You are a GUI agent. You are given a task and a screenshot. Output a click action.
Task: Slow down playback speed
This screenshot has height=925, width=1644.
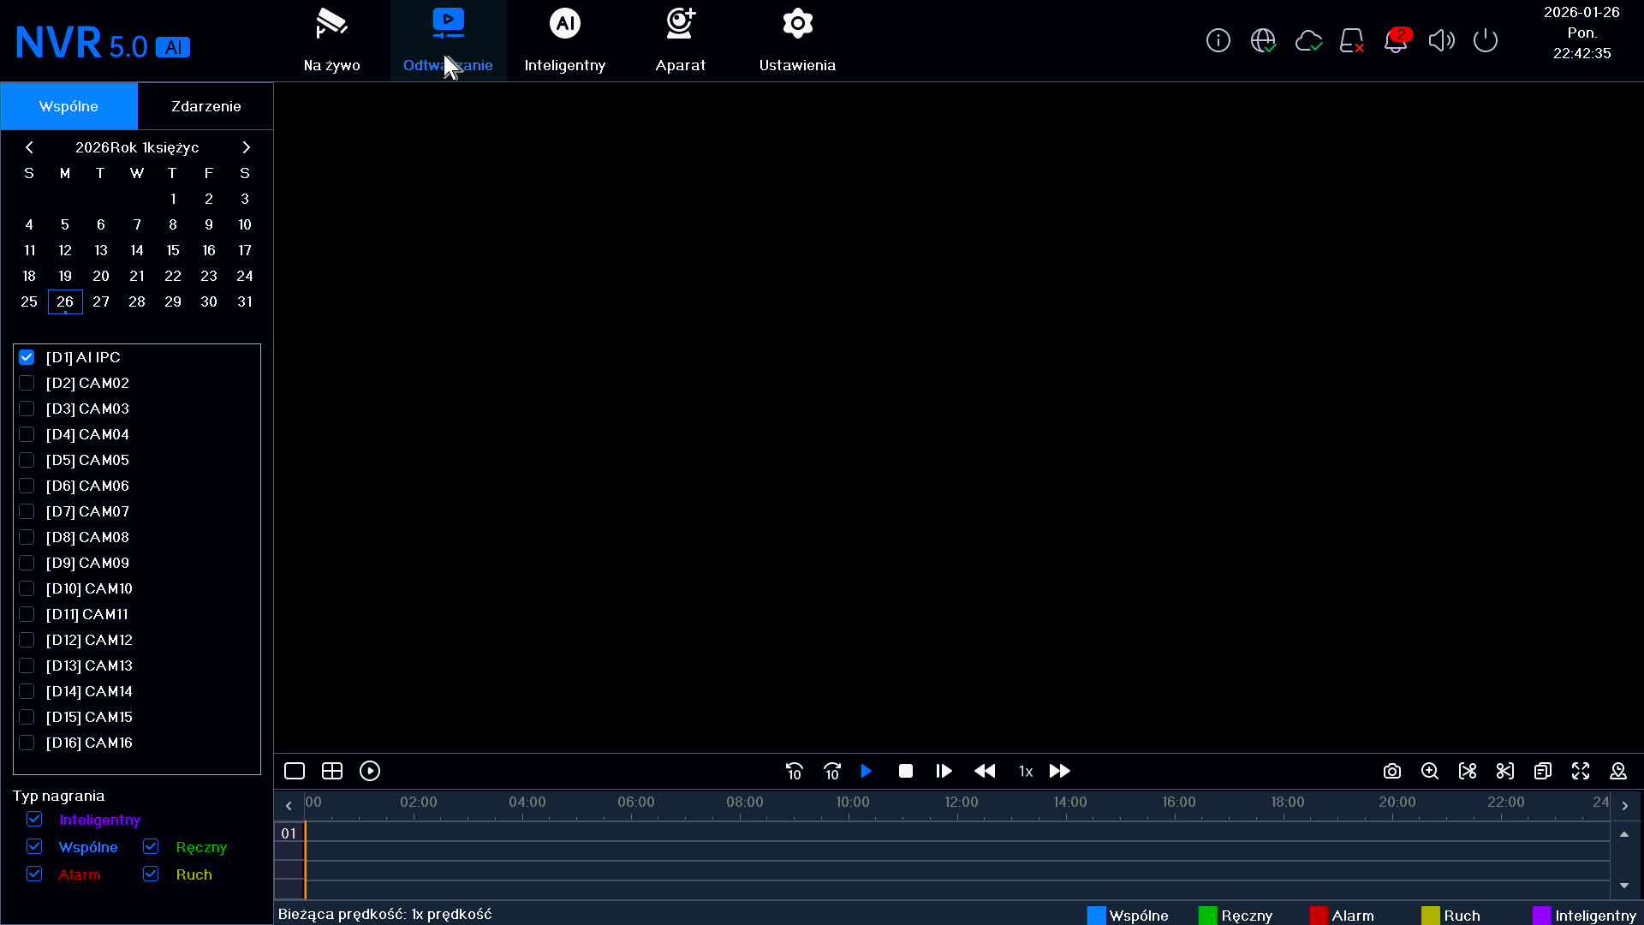point(985,771)
